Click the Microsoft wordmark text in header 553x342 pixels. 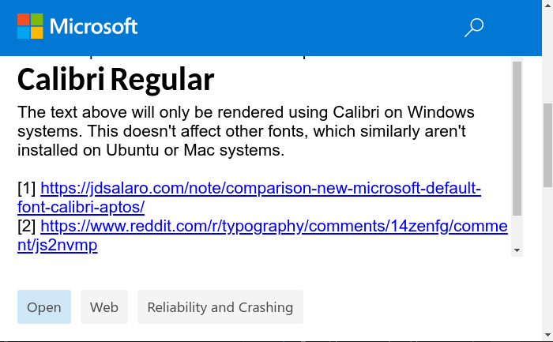(x=93, y=26)
